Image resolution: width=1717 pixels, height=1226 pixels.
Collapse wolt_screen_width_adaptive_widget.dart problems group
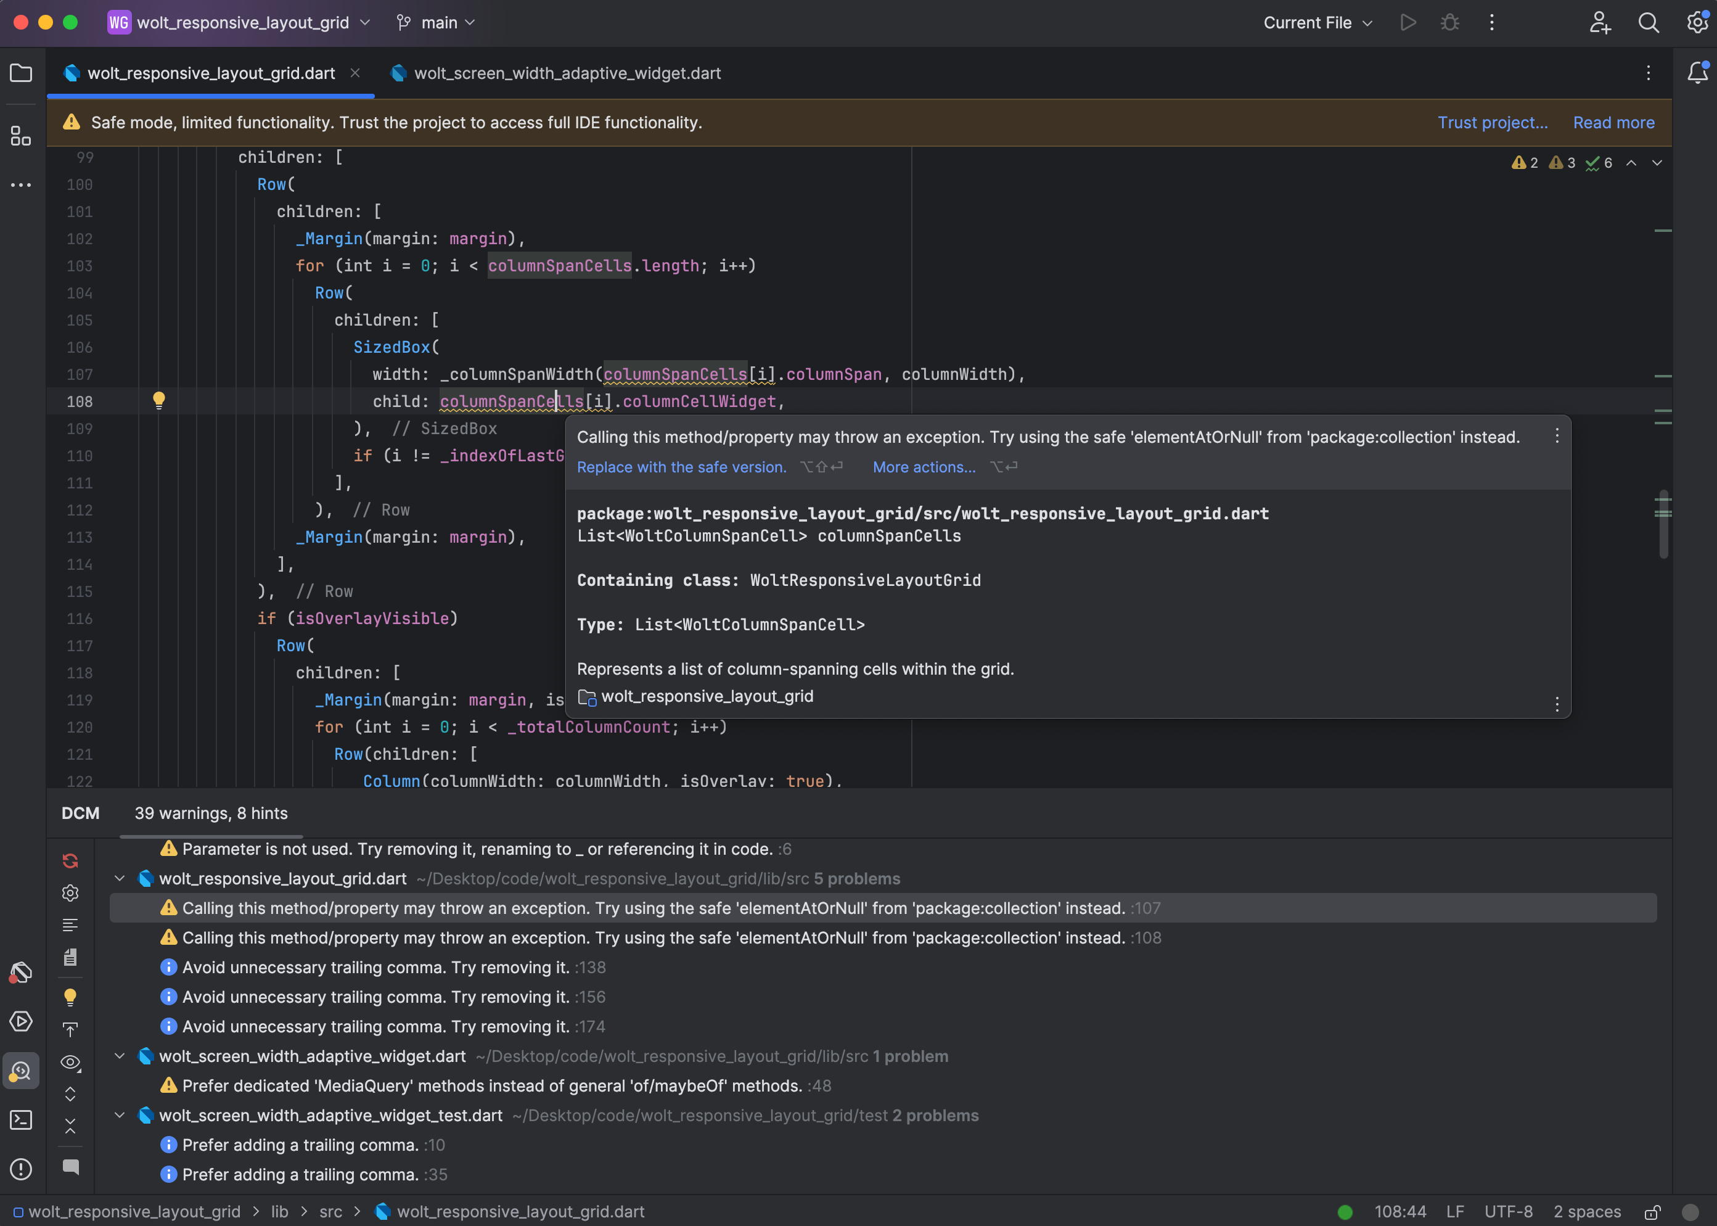[x=119, y=1055]
